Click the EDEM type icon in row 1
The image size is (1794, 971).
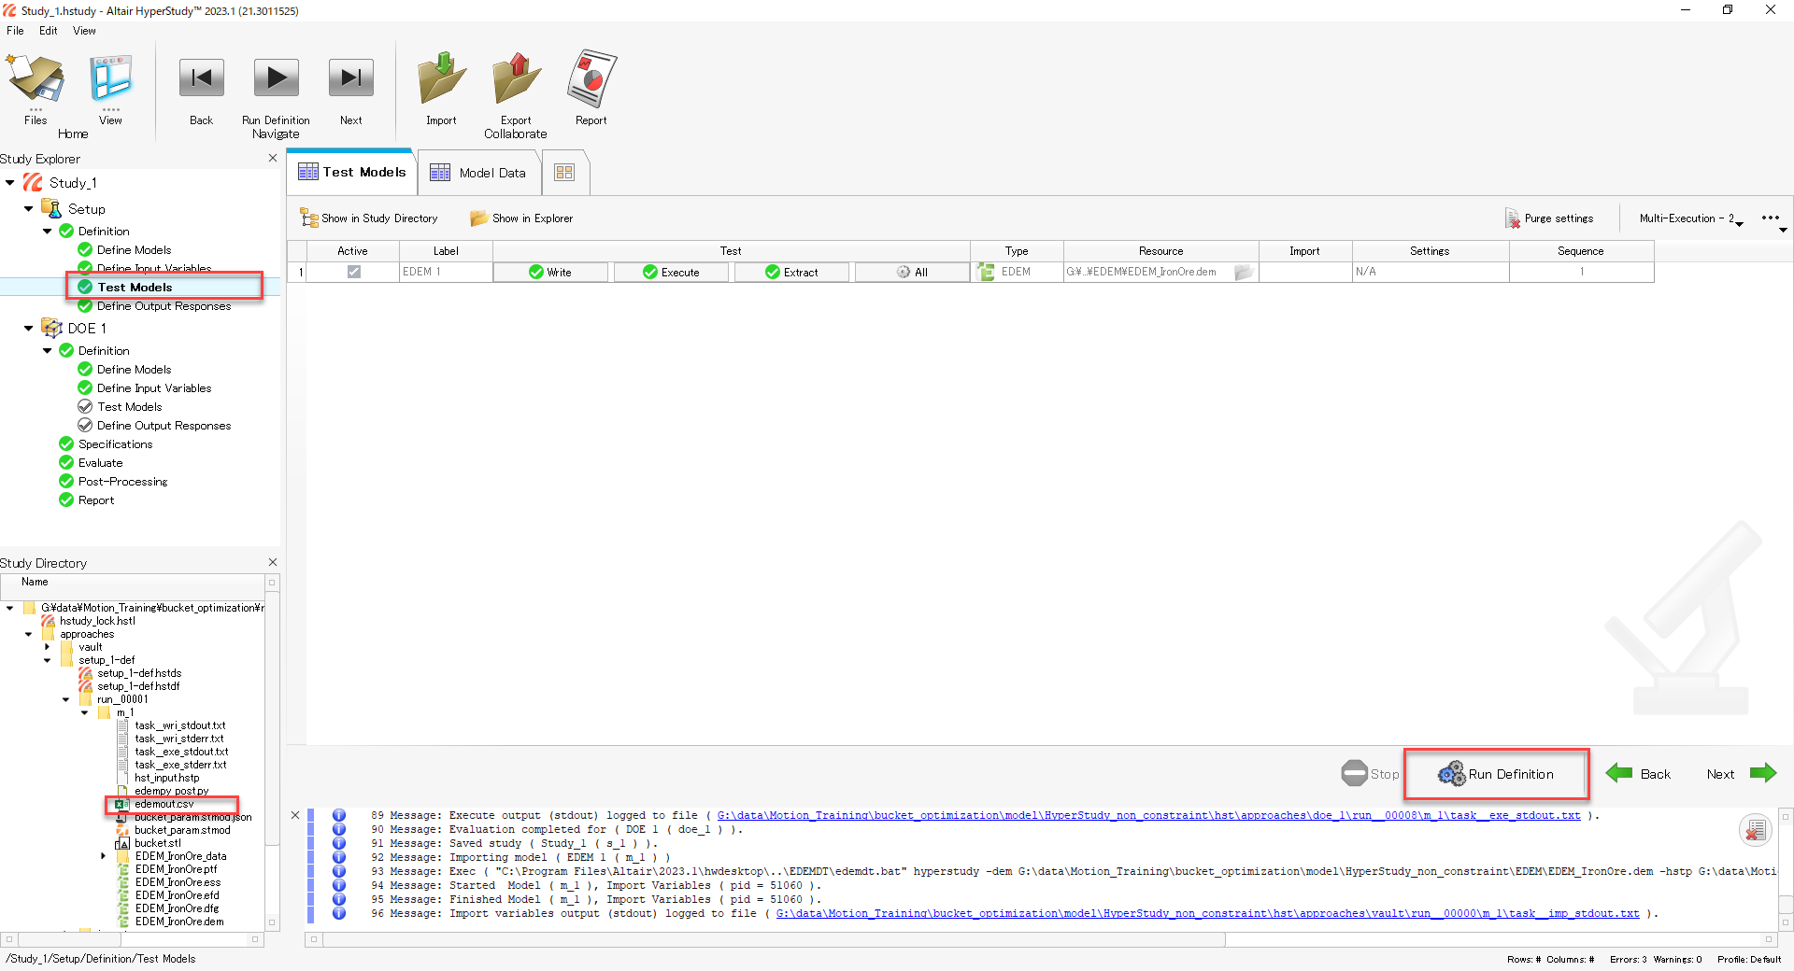click(x=986, y=272)
